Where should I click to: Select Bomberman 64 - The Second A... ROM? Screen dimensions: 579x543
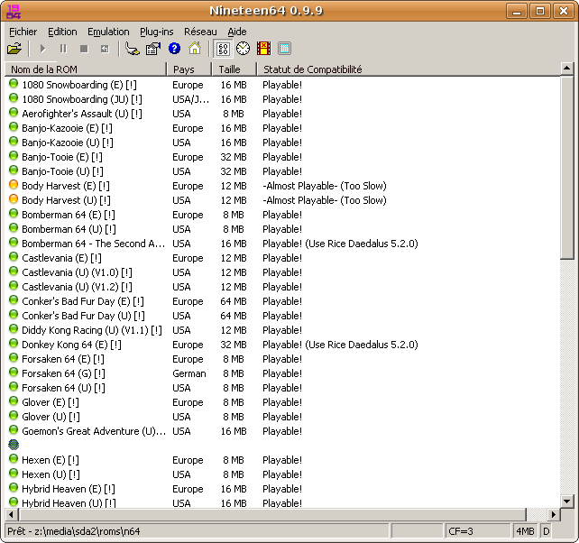(94, 244)
